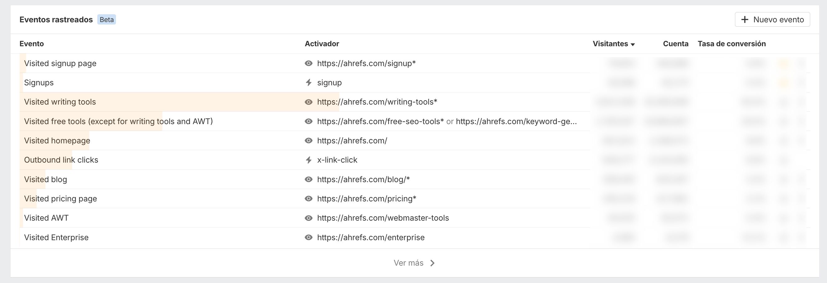Click the Nuevo evento button
The width and height of the screenshot is (827, 283).
[772, 19]
